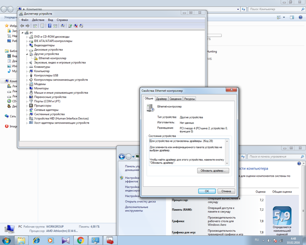Click the network signal tray icon
This screenshot has width=306, height=245.
[x=281, y=240]
